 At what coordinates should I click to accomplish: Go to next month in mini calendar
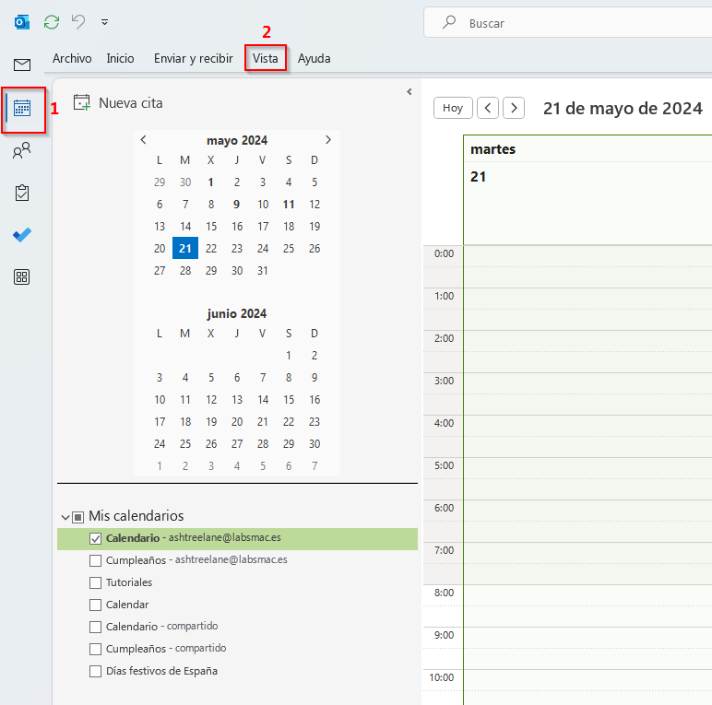[328, 140]
